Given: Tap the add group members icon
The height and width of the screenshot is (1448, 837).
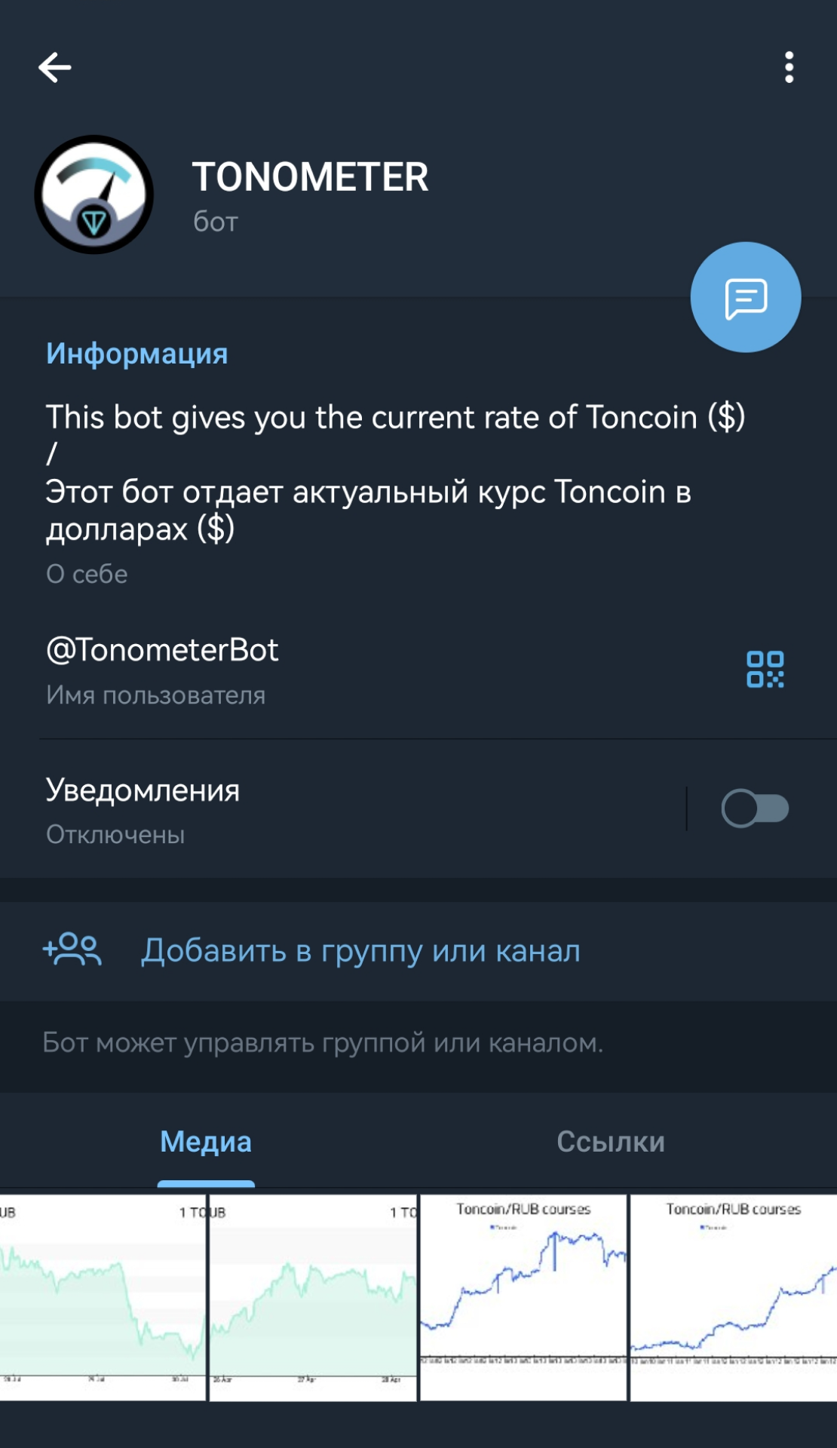Looking at the screenshot, I should 72,949.
